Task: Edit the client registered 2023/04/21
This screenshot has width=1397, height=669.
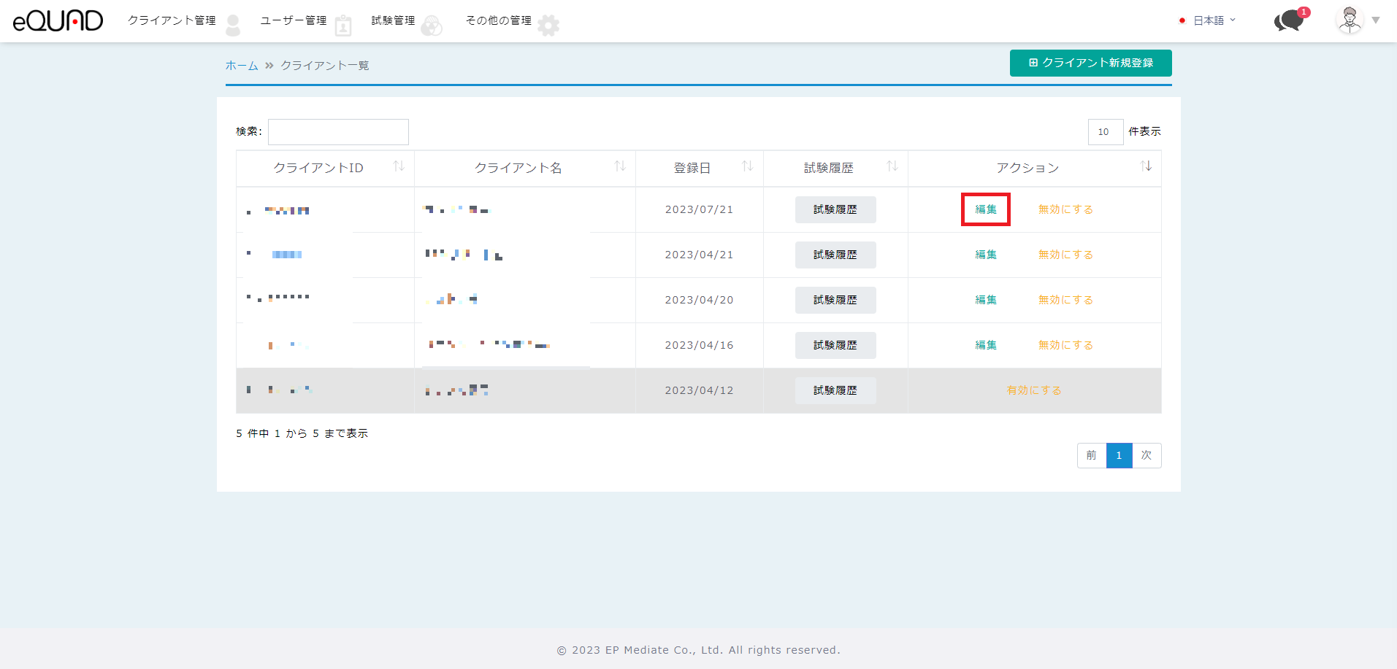Action: (986, 255)
